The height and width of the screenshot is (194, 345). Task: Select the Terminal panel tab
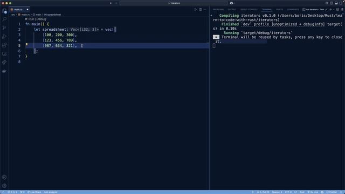(x=267, y=10)
